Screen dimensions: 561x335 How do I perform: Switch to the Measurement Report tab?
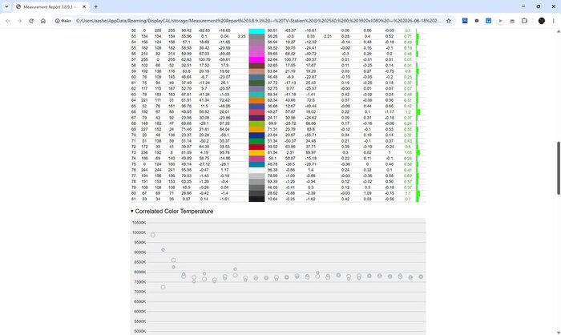[48, 6]
